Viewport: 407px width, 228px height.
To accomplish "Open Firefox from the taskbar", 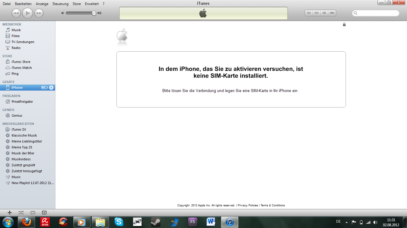I will tap(27, 222).
